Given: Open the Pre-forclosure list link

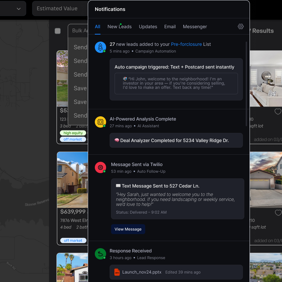Looking at the screenshot, I should coord(186,44).
